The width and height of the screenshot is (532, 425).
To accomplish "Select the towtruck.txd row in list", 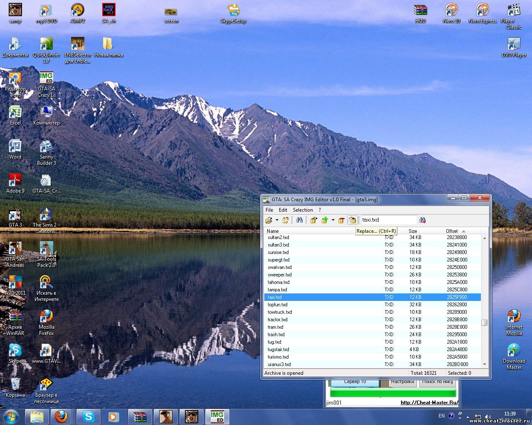I will 280,312.
